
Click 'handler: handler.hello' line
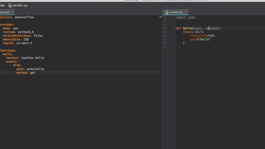25,58
